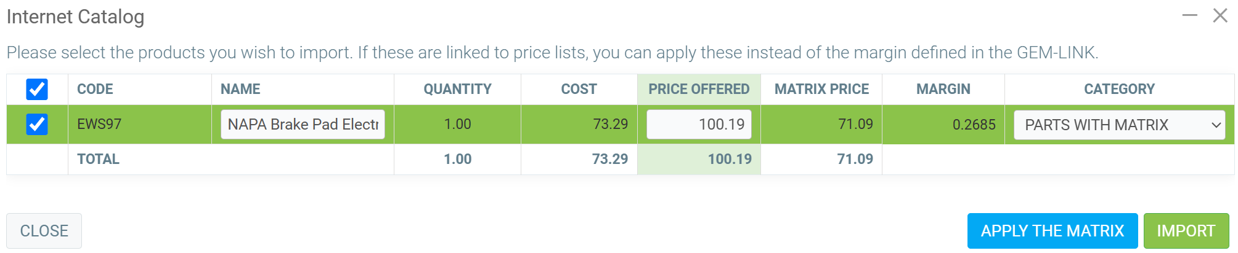Click the NAPA Brake Pad name field
This screenshot has width=1238, height=253.
click(x=303, y=125)
